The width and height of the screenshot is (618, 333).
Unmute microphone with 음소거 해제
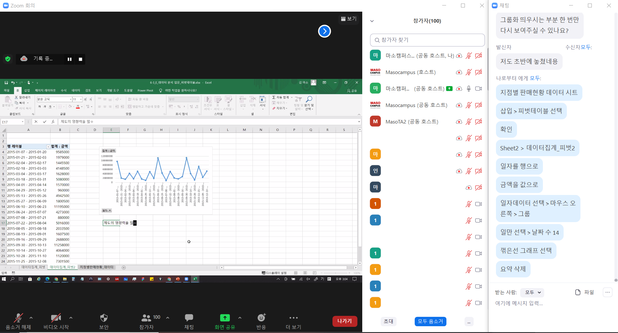pos(18,318)
